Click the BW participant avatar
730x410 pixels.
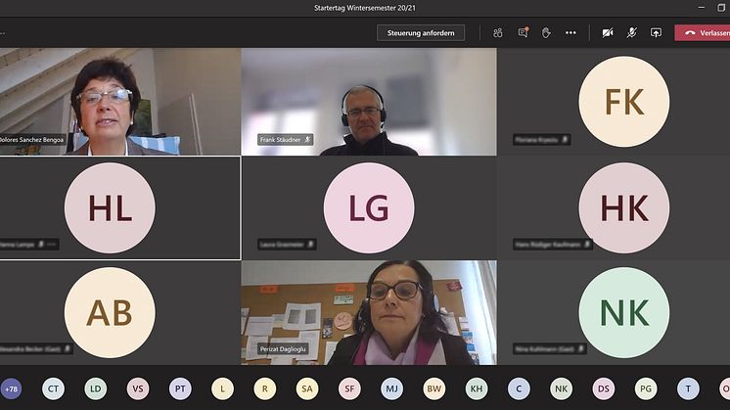point(433,388)
